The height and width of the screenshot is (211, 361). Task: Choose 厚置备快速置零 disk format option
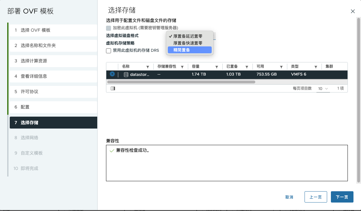tap(188, 43)
